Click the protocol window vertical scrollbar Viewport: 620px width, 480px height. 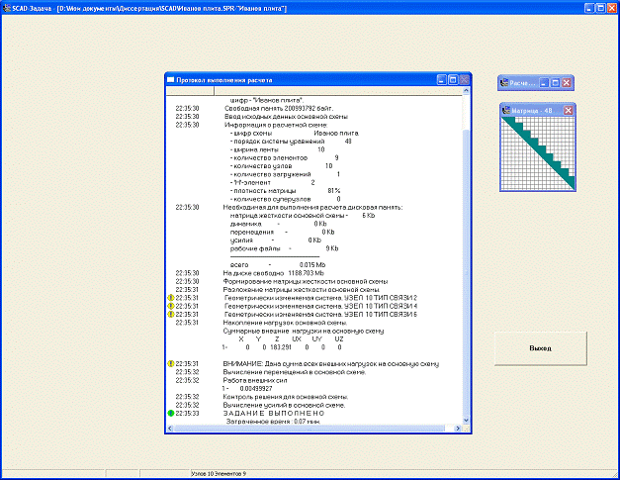tap(468, 257)
